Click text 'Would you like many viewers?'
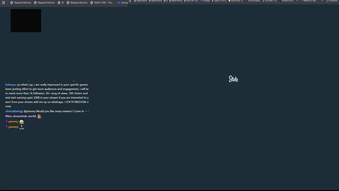Screen dimensions: 339x191 (54, 111)
